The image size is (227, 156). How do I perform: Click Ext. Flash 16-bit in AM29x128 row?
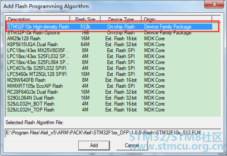[121, 39]
